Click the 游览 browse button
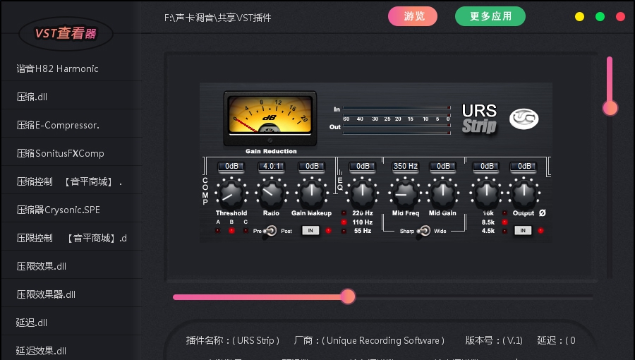 click(x=413, y=16)
